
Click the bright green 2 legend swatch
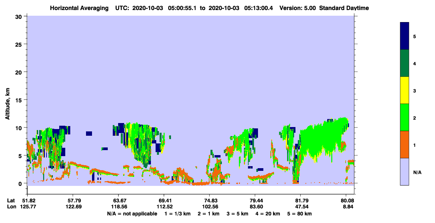pyautogui.click(x=405, y=117)
